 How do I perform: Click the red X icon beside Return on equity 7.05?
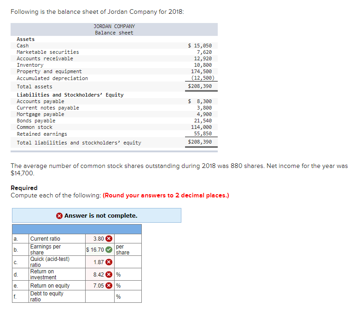[109, 286]
